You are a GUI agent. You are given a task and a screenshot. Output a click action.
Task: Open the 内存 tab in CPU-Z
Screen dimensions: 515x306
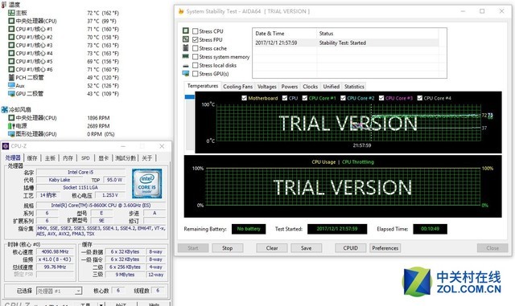click(x=68, y=158)
